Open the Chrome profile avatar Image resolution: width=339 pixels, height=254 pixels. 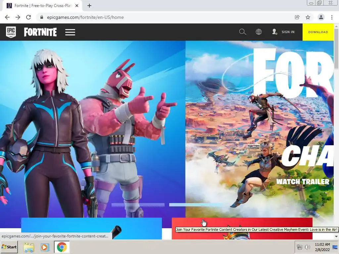click(x=321, y=17)
